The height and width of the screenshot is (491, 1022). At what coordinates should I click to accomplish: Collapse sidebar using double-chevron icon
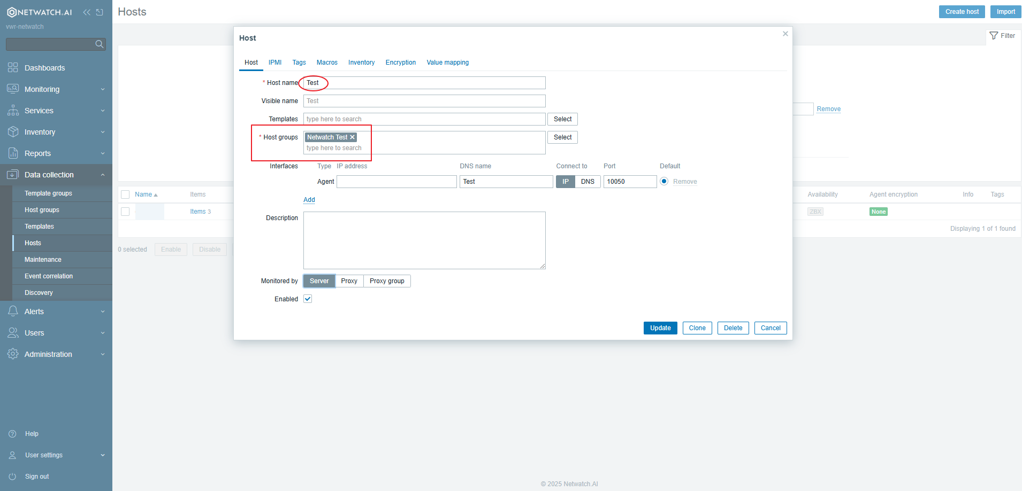click(x=87, y=12)
